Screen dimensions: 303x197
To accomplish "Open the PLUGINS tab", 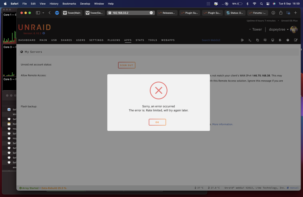I will pyautogui.click(x=114, y=40).
